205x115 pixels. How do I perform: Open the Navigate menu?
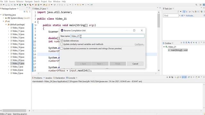coord(29,1)
